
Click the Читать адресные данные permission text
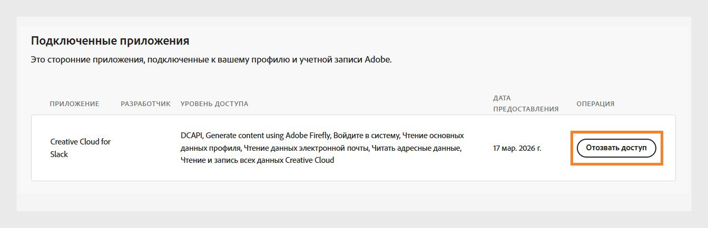[416, 148]
